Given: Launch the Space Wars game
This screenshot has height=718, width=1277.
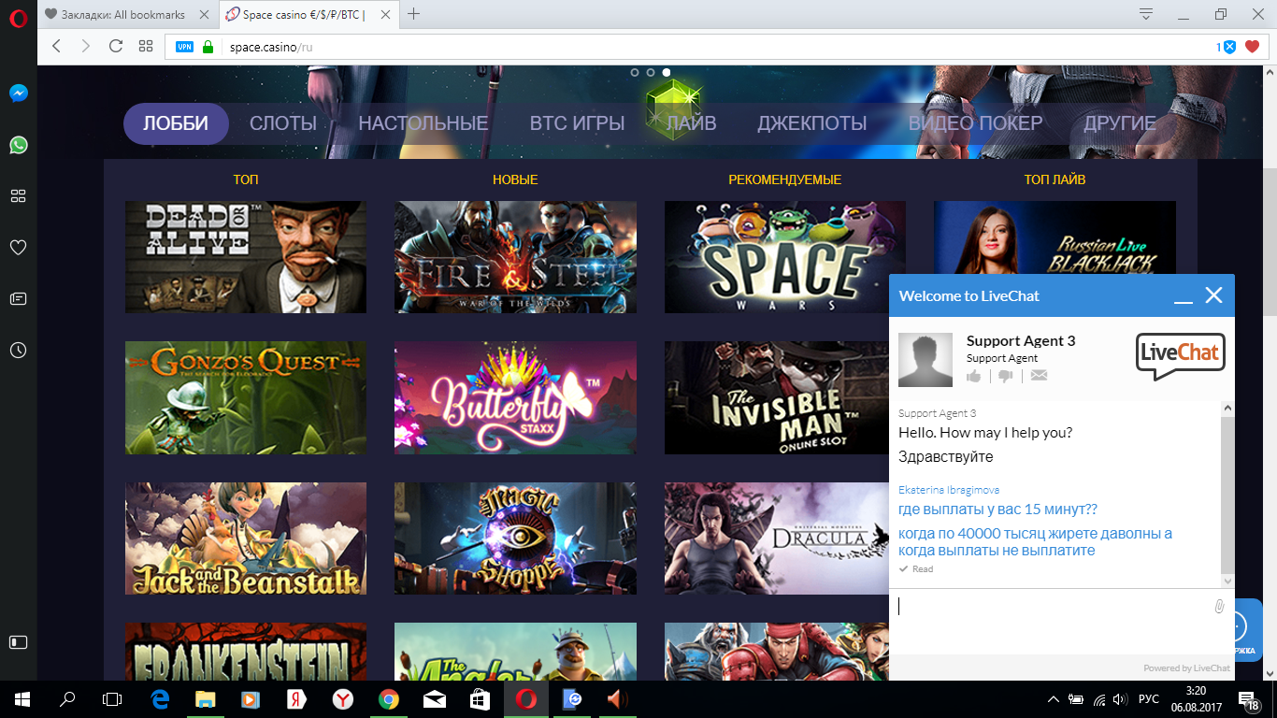Looking at the screenshot, I should click(785, 257).
